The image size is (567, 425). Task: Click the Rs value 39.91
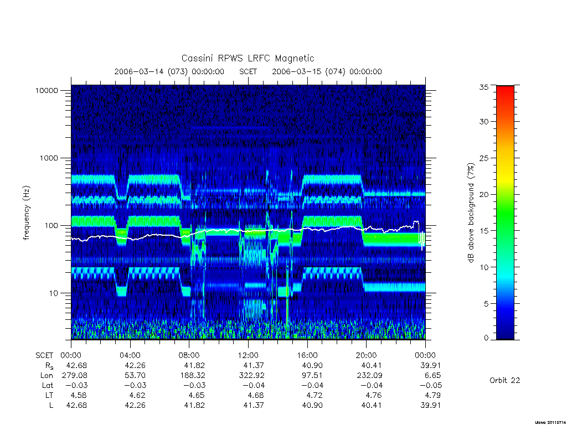pyautogui.click(x=430, y=365)
